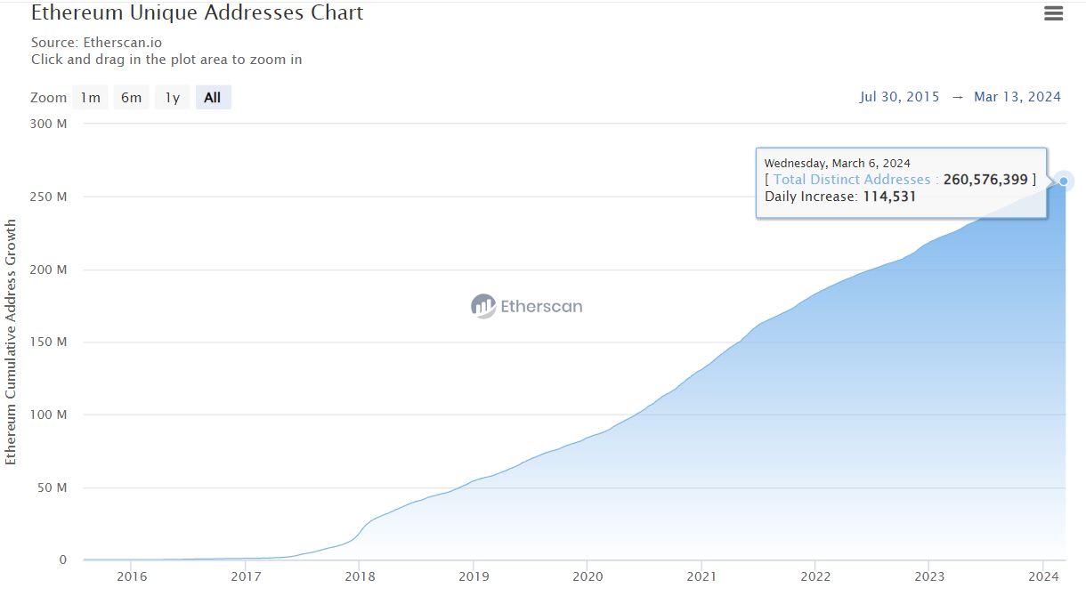Image resolution: width=1086 pixels, height=604 pixels.
Task: Click the Zoom label text
Action: coord(48,98)
